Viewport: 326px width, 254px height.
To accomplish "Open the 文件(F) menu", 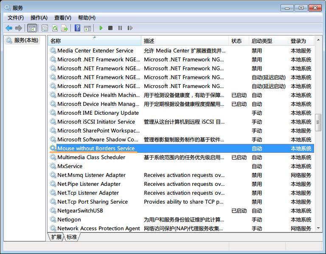I will (16, 18).
